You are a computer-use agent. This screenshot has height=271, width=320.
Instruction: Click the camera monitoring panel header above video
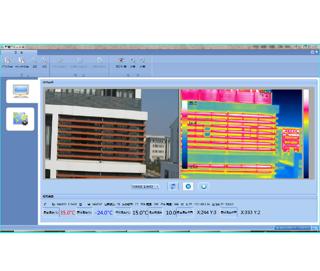pyautogui.click(x=179, y=82)
